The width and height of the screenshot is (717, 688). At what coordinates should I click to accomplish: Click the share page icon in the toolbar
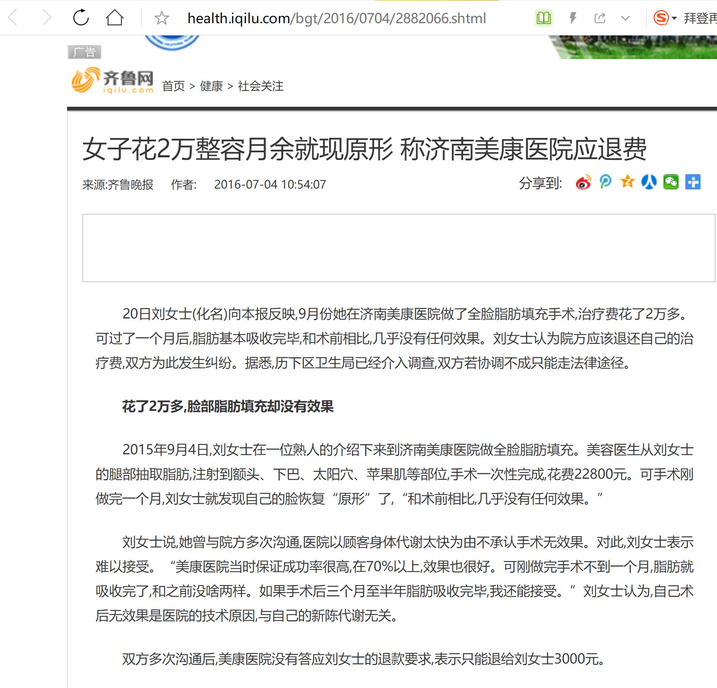point(600,18)
